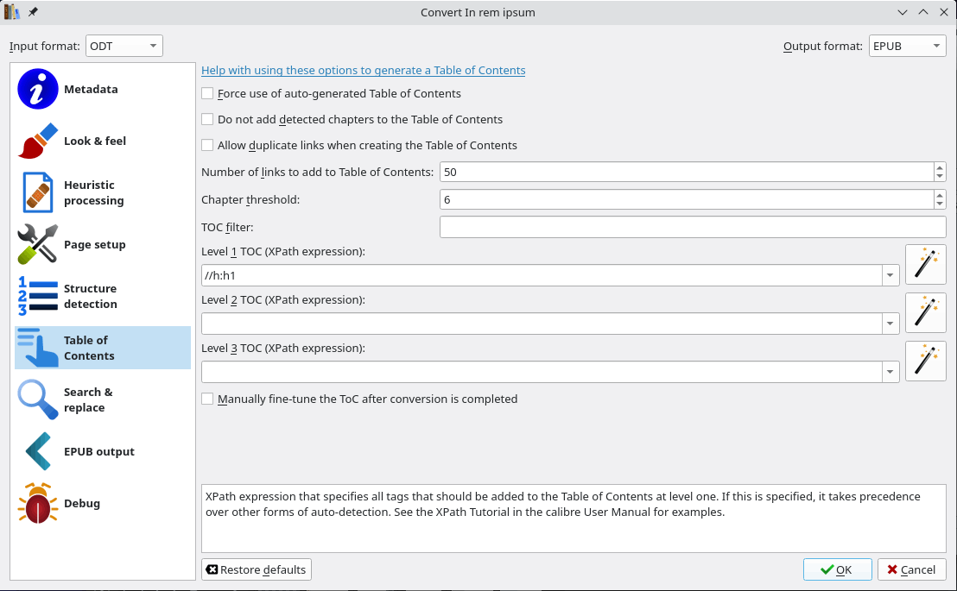This screenshot has height=591, width=957.
Task: Click Level 1 TOC XPath wizard wand
Action: click(925, 265)
